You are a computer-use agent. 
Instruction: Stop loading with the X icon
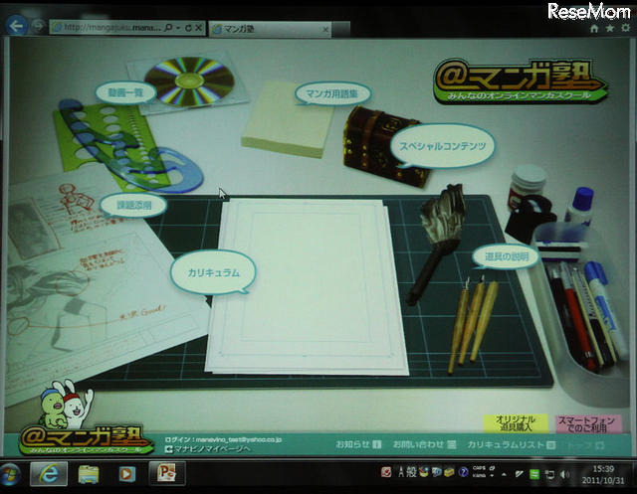coord(198,28)
